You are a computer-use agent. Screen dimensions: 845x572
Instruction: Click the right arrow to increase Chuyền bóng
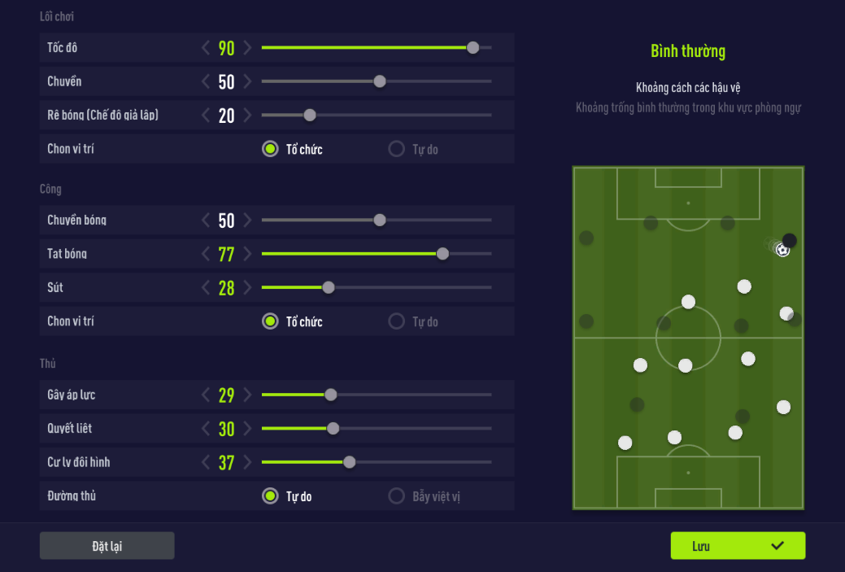pyautogui.click(x=248, y=220)
